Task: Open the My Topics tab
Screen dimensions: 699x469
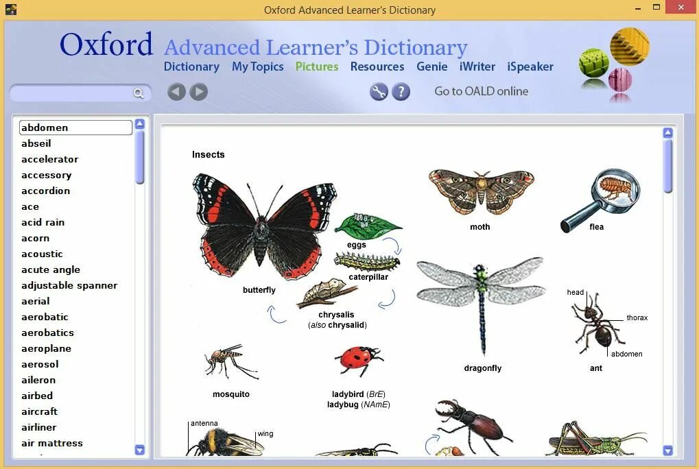Action: (x=258, y=67)
